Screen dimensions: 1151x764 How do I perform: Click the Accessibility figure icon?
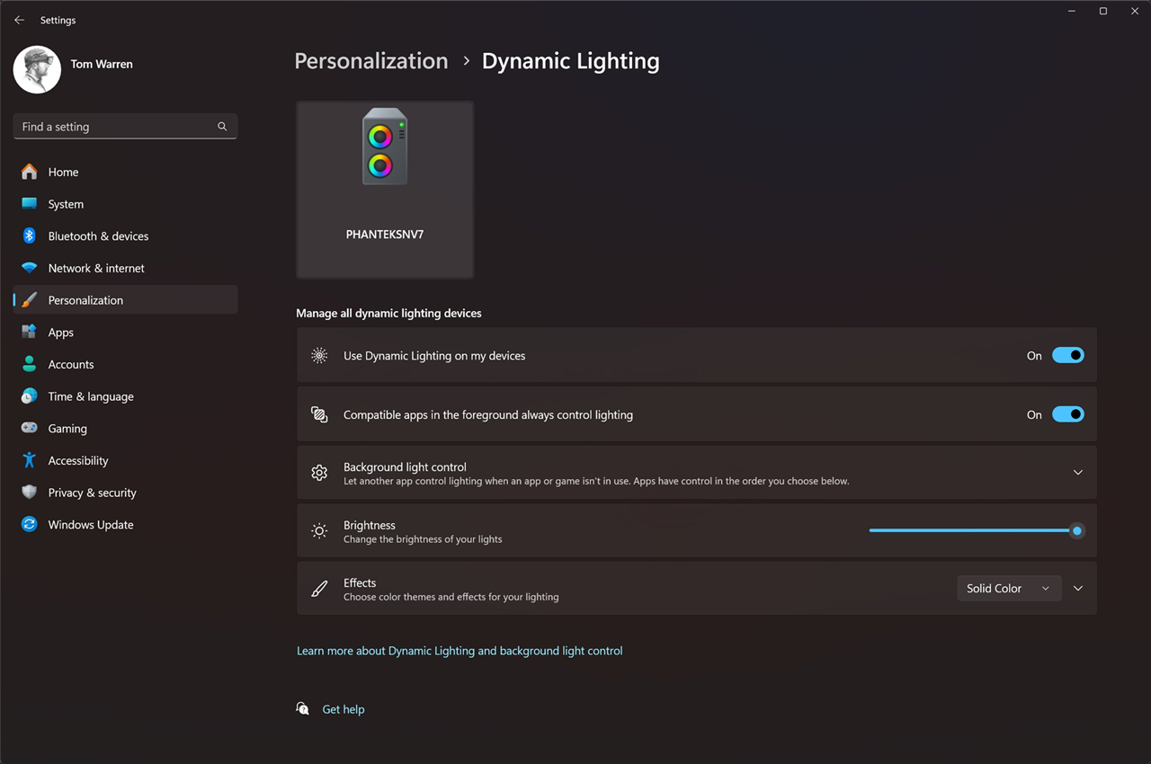30,460
